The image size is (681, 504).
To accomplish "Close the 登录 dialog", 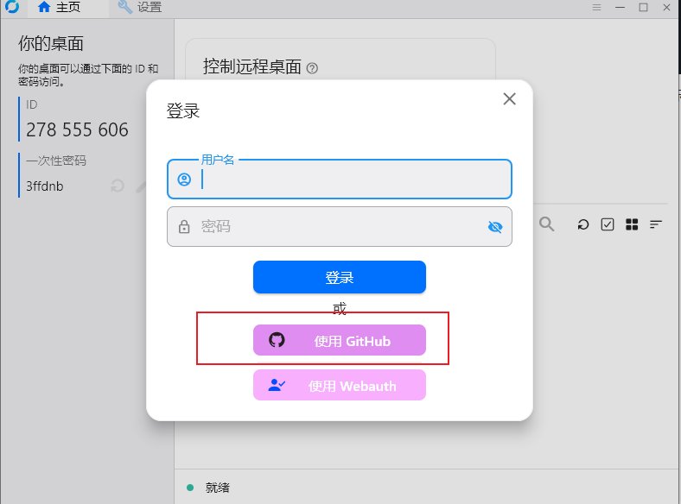I will (x=509, y=98).
